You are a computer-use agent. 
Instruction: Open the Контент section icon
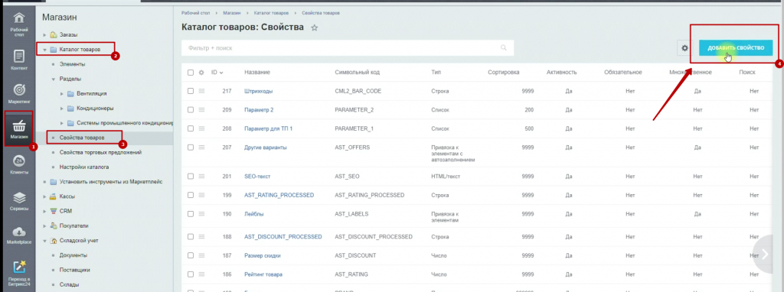[x=19, y=59]
